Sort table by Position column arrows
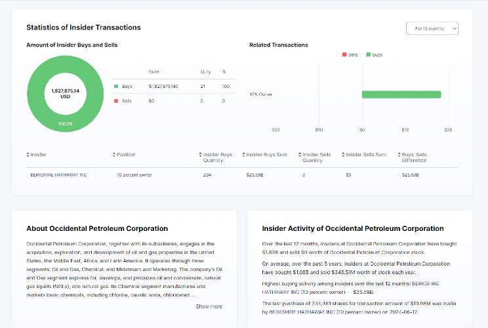 tap(114, 155)
